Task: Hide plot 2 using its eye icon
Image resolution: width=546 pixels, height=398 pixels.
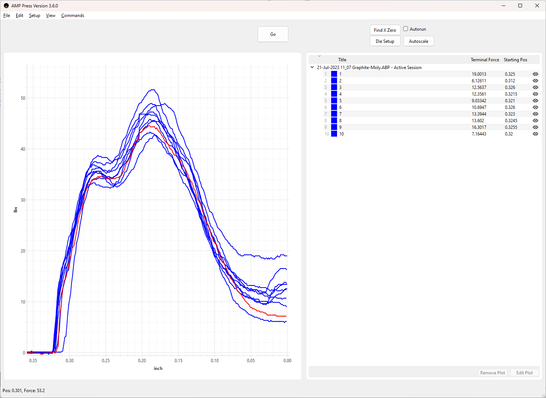Action: click(x=535, y=81)
